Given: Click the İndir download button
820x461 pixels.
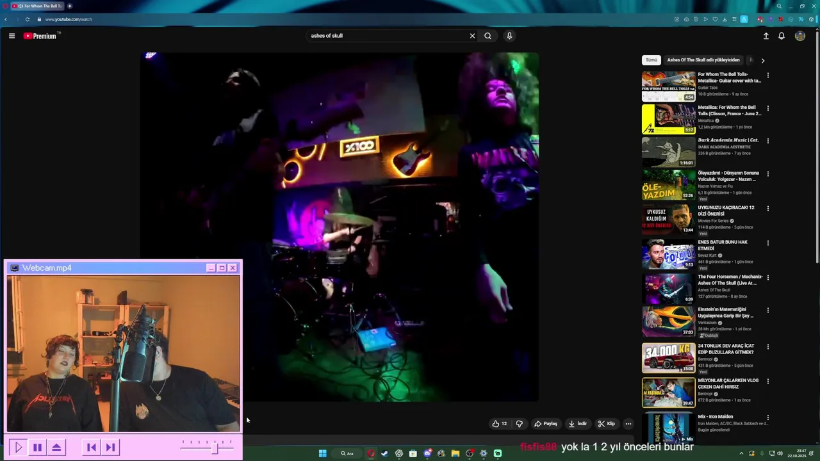Looking at the screenshot, I should coord(578,424).
